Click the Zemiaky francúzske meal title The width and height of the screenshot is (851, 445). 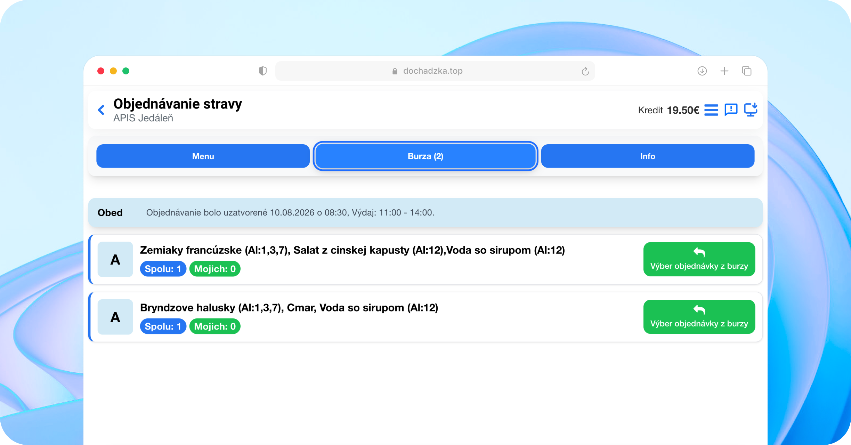(x=352, y=250)
